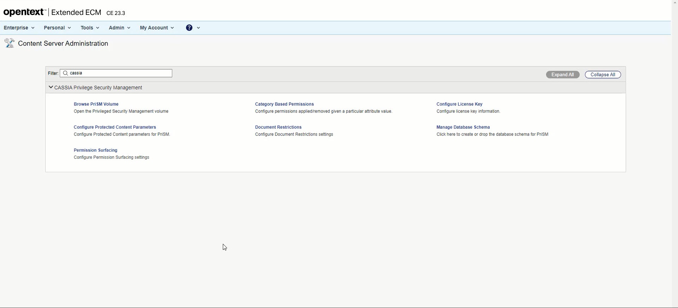Open the Admin menu
The image size is (678, 308).
(x=120, y=28)
